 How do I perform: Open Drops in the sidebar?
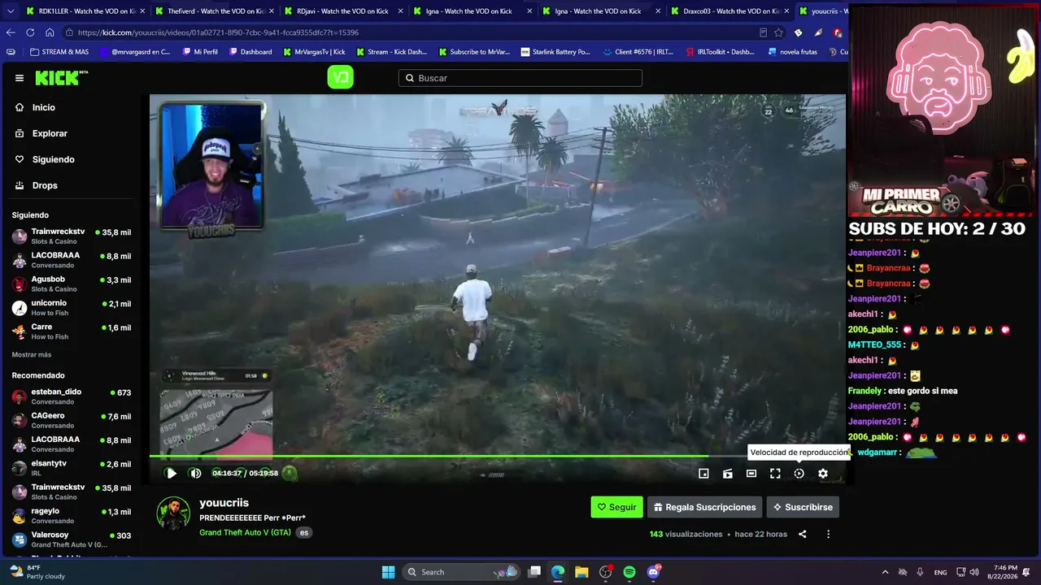pyautogui.click(x=44, y=185)
